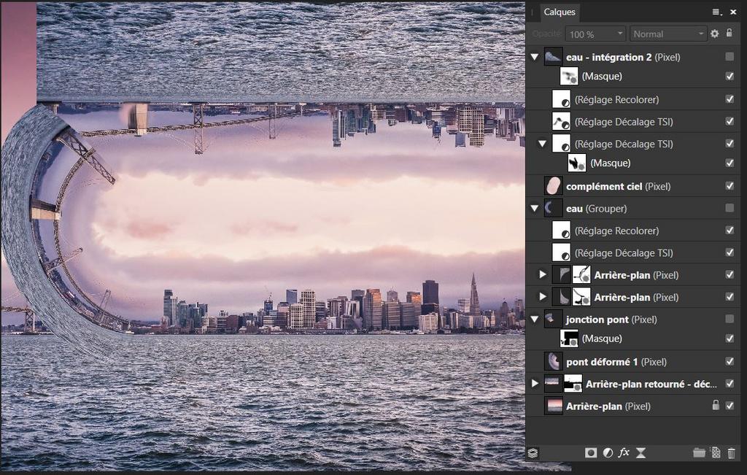The width and height of the screenshot is (747, 475).
Task: Open the Normal blend mode dropdown
Action: 668,34
